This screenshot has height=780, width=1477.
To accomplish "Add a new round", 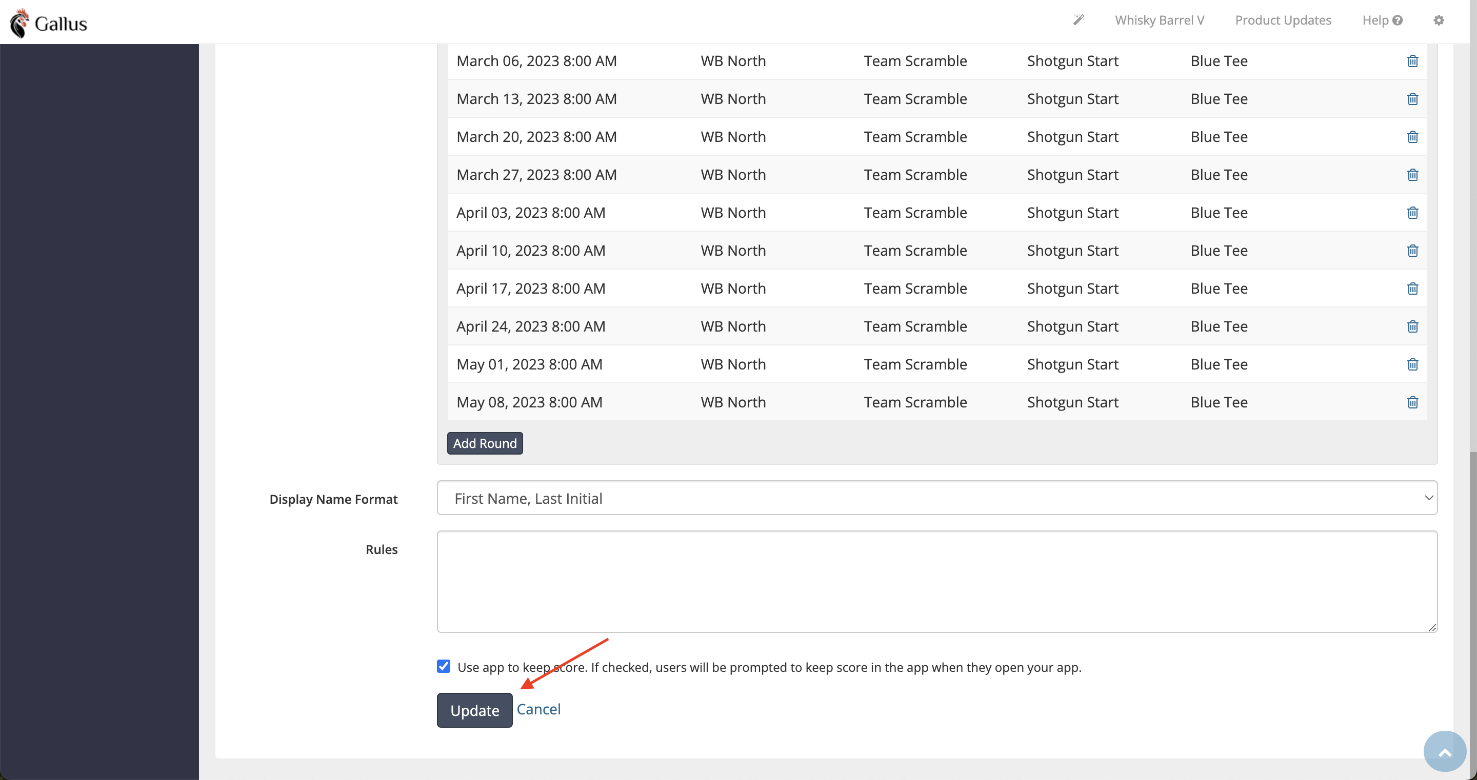I will (485, 443).
